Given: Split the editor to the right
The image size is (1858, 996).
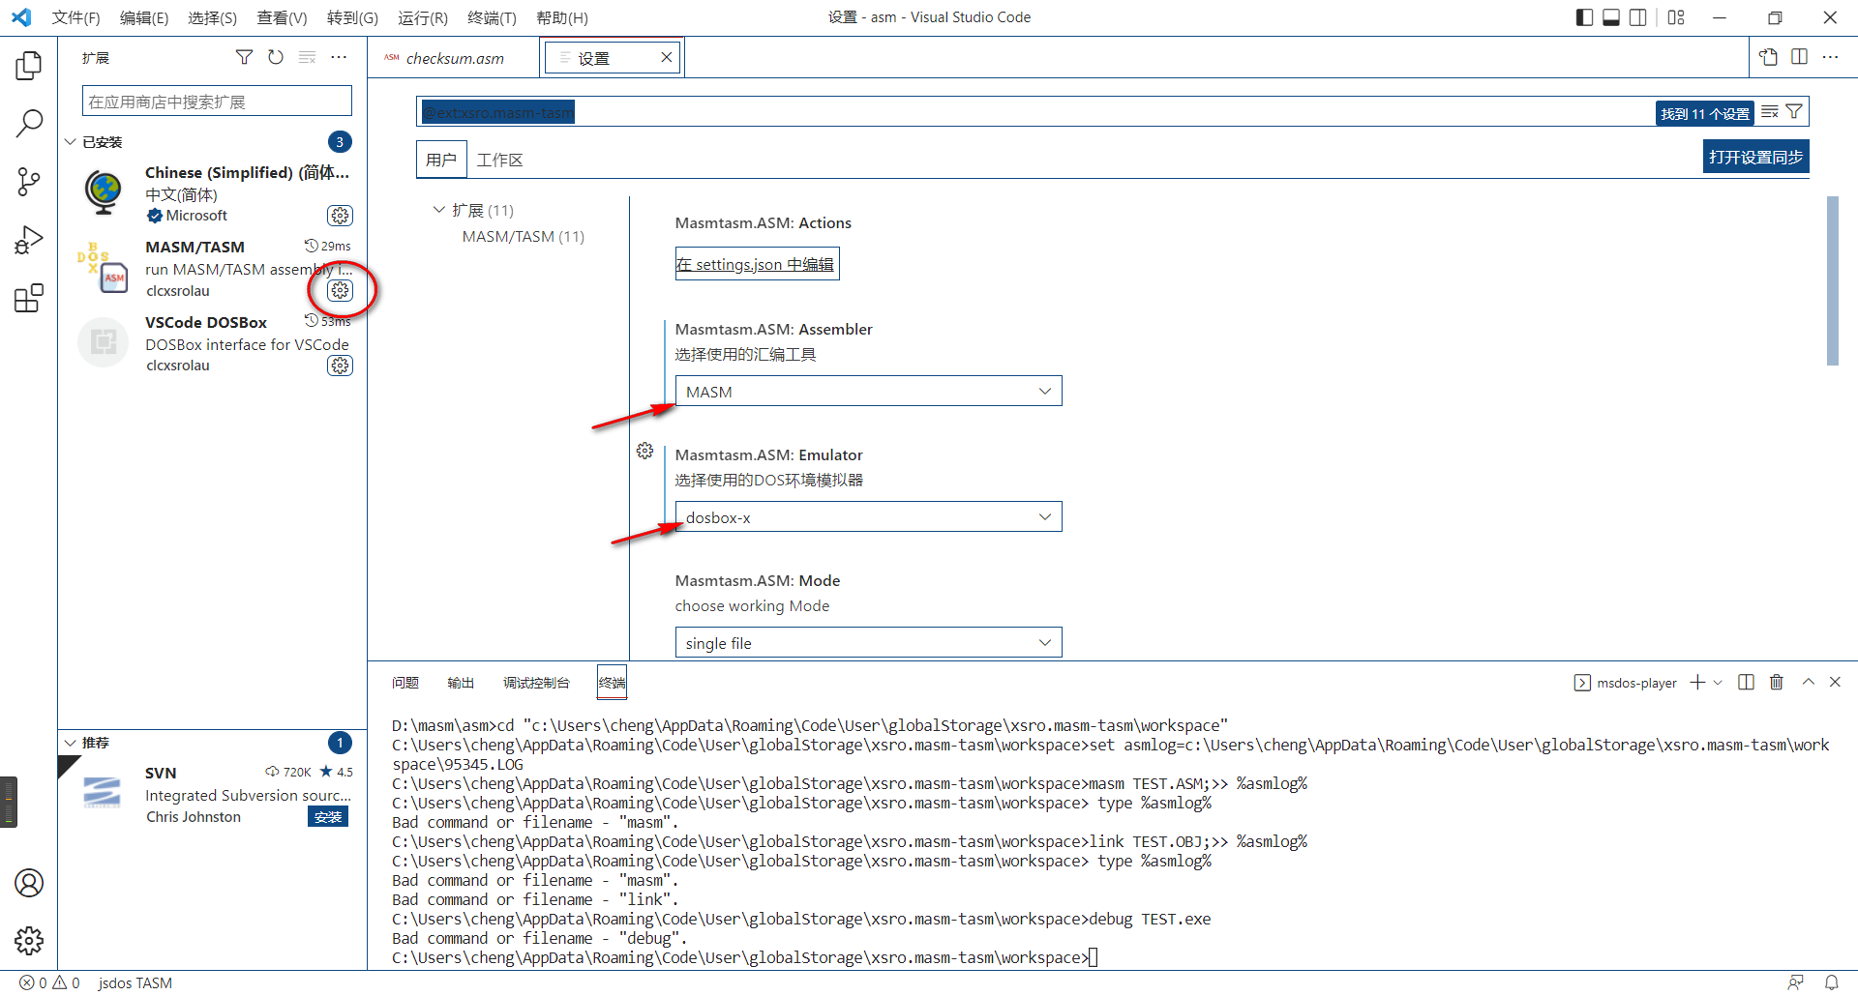Looking at the screenshot, I should 1800,57.
